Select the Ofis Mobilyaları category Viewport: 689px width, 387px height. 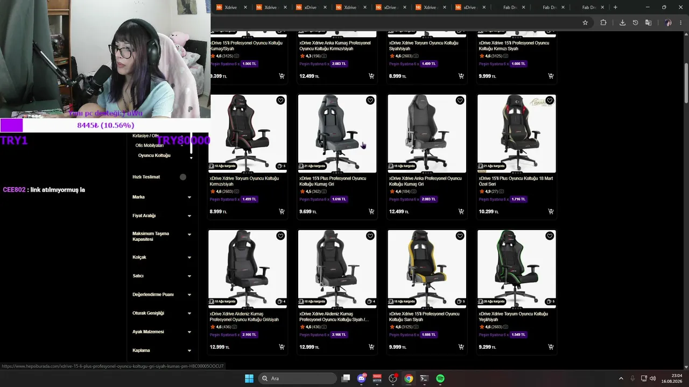pyautogui.click(x=150, y=145)
